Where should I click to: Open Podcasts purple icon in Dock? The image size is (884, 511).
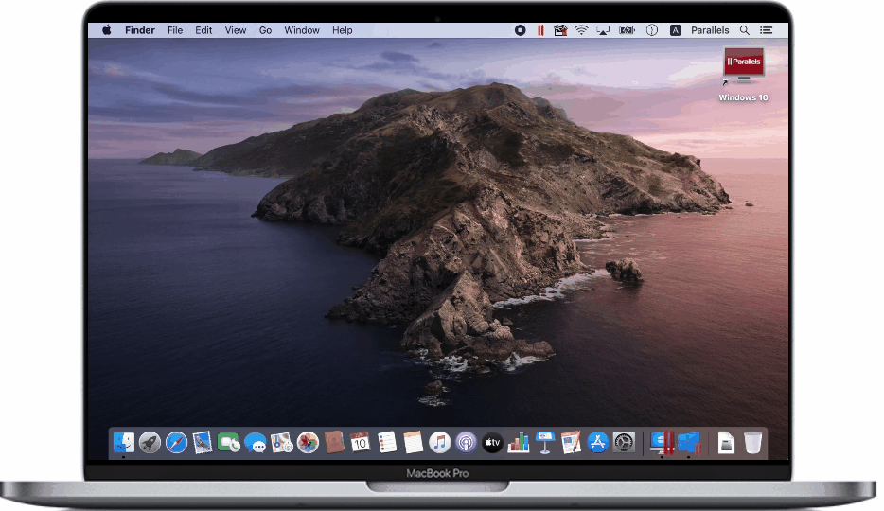[x=466, y=443]
